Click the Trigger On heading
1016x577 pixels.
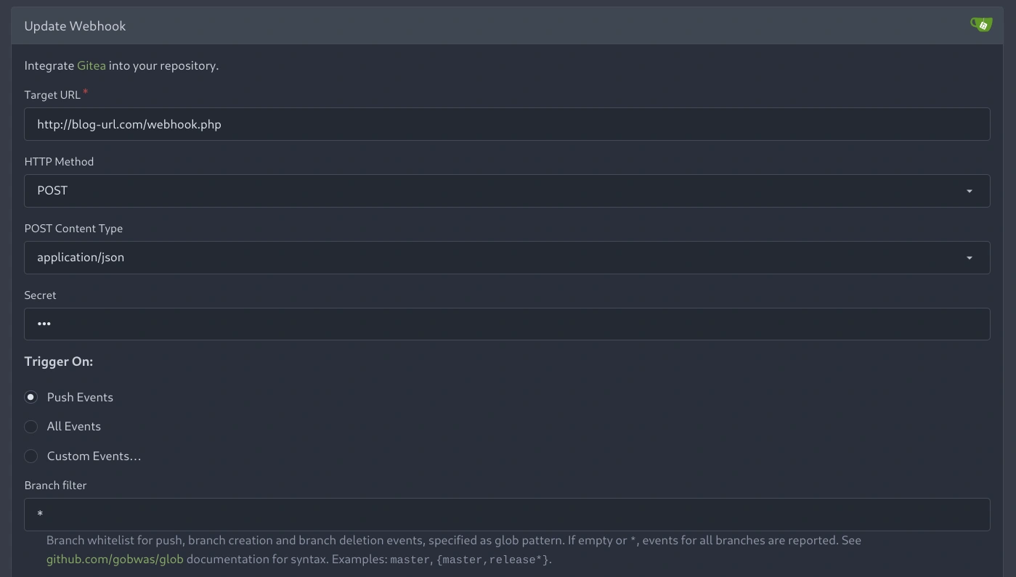coord(59,361)
